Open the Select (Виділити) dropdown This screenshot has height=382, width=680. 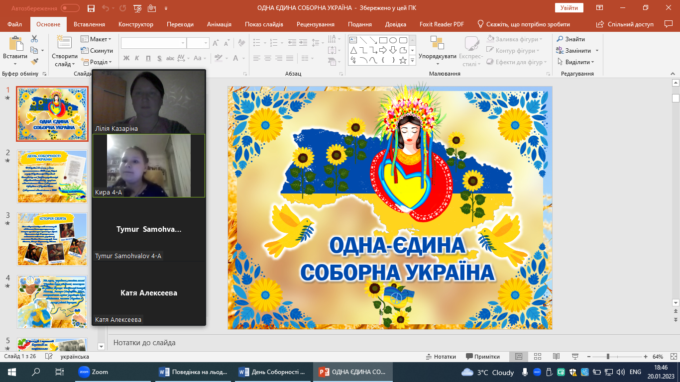575,62
